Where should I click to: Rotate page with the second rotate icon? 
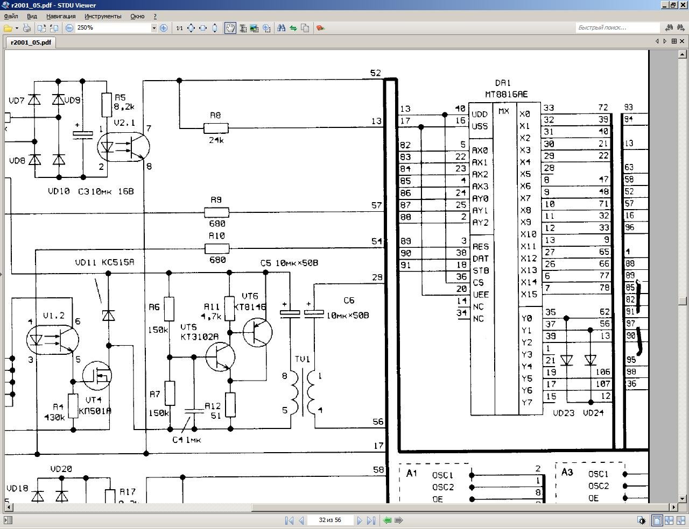[54, 28]
